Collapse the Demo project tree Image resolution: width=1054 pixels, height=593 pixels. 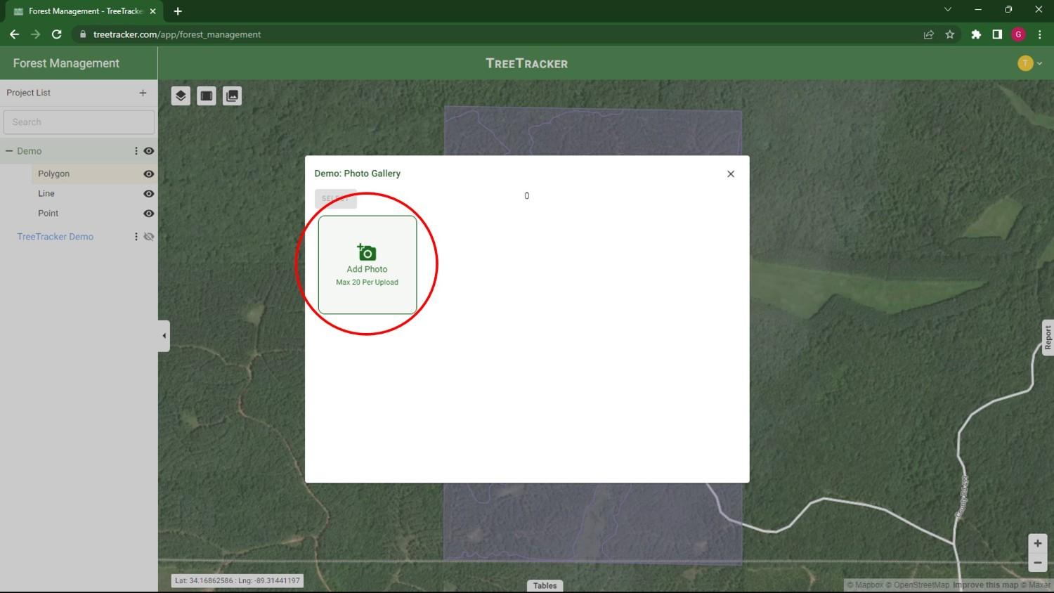point(9,151)
